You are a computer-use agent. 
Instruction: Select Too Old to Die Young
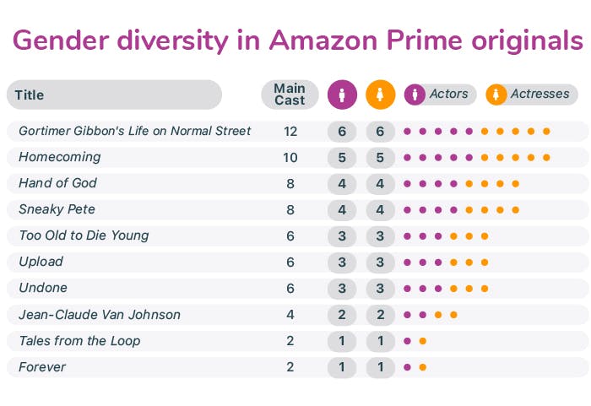pyautogui.click(x=84, y=235)
